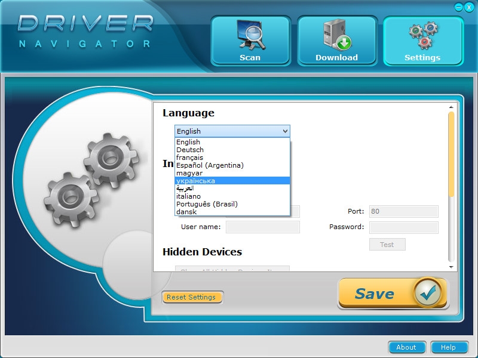
Task: Open the About dialog
Action: [406, 347]
